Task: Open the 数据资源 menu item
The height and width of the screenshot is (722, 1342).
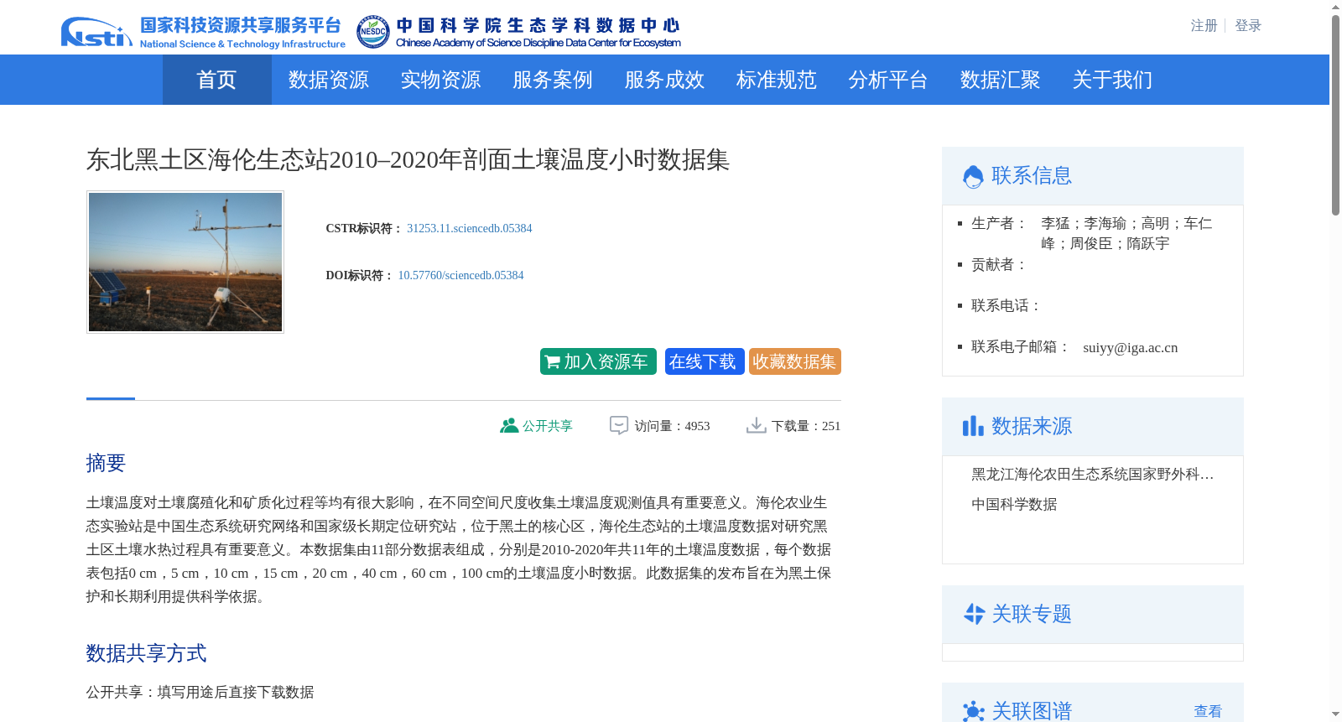Action: (x=329, y=80)
